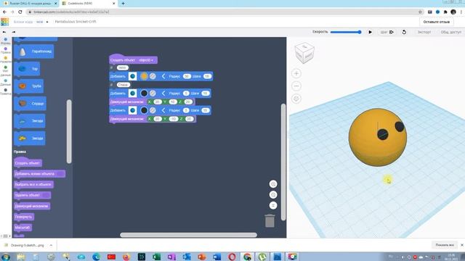Viewport: 465px width, 261px height.
Task: Open a new browser tab
Action: 123,4
